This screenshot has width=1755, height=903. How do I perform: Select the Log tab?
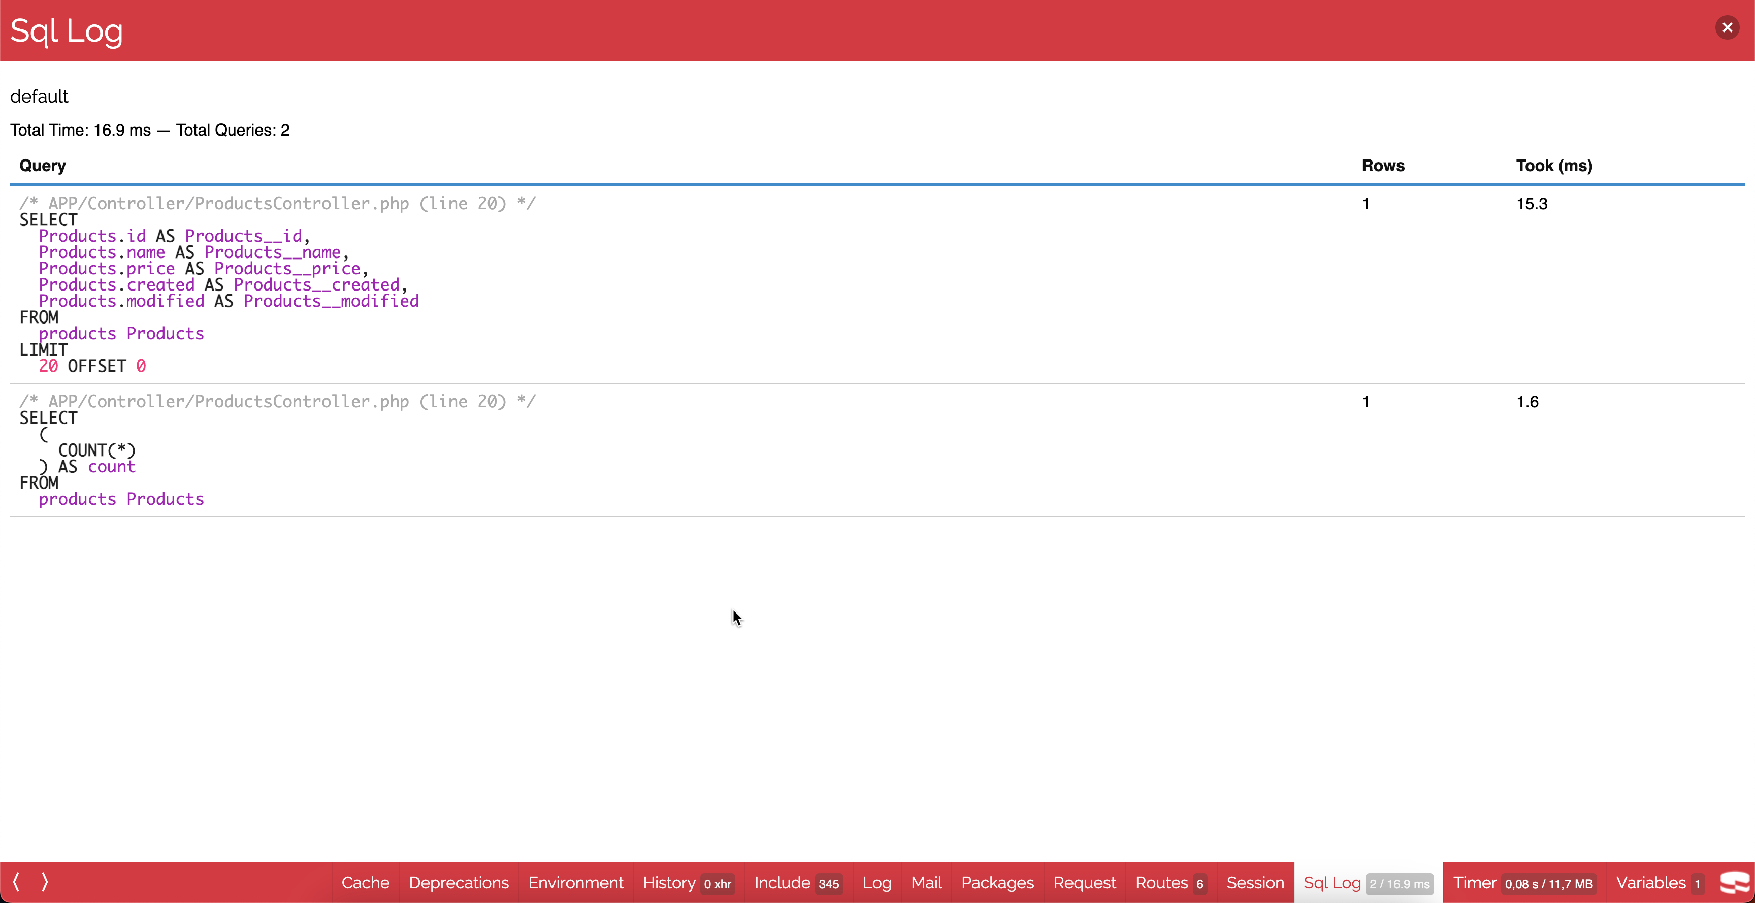[x=876, y=883]
